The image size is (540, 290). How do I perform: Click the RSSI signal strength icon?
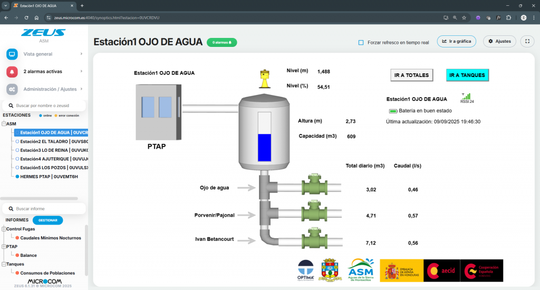pos(467,98)
